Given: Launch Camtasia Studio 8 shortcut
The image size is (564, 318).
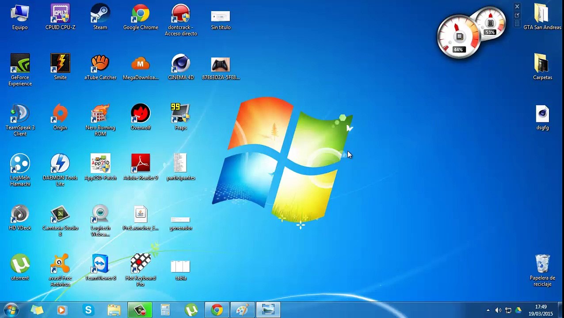Looking at the screenshot, I should pos(60,221).
